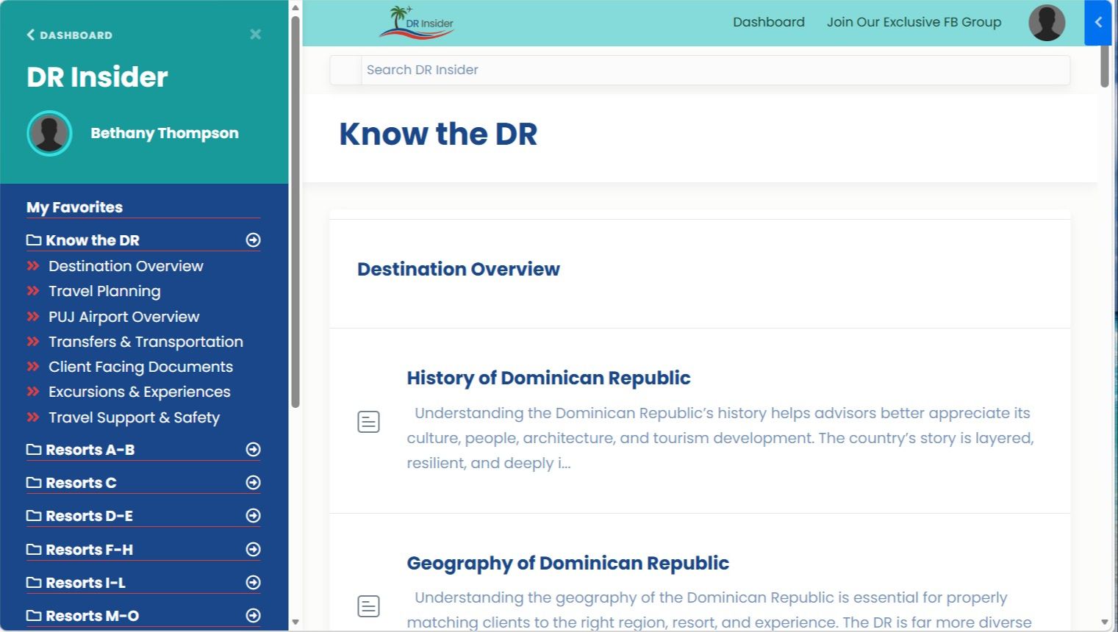Select the Resorts C sidebar category

pyautogui.click(x=81, y=483)
